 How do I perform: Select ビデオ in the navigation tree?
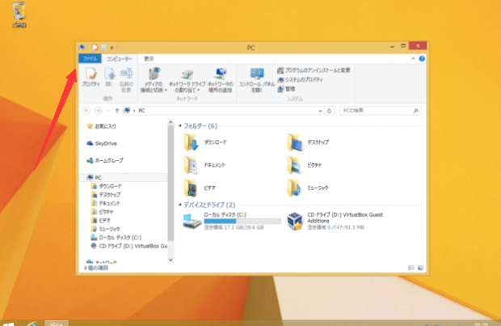pos(101,220)
